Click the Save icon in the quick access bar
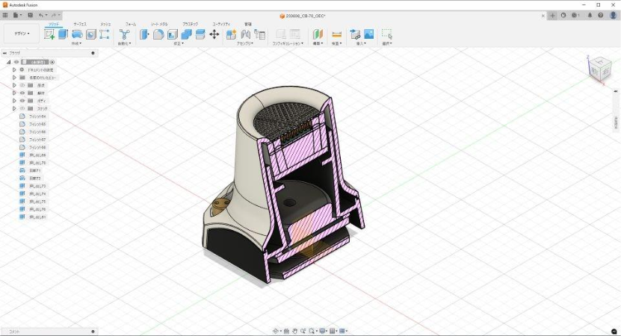 pos(30,15)
